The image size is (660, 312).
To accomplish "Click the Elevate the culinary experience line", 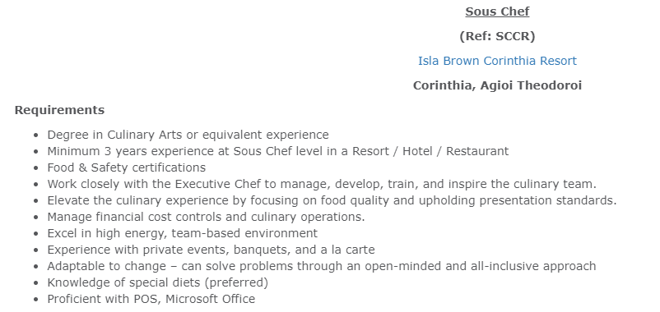I will [x=332, y=200].
